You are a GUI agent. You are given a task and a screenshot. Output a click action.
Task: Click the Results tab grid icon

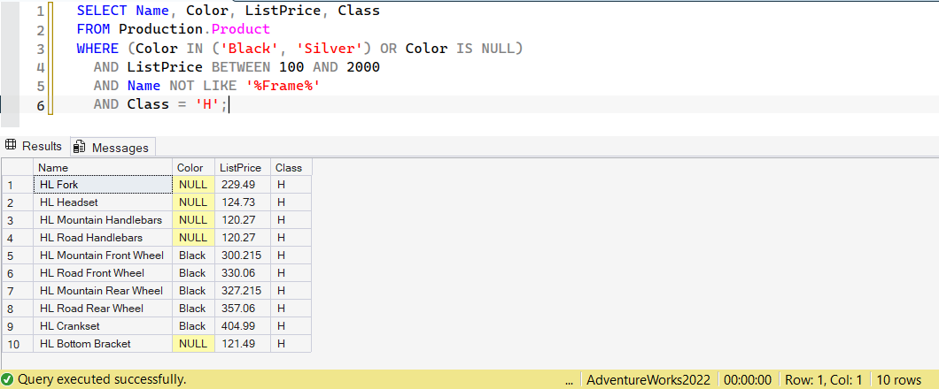10,146
